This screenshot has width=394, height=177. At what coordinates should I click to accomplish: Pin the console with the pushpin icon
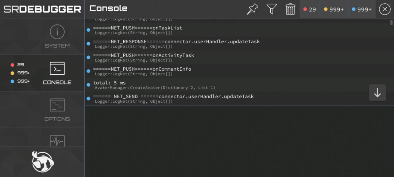(252, 9)
